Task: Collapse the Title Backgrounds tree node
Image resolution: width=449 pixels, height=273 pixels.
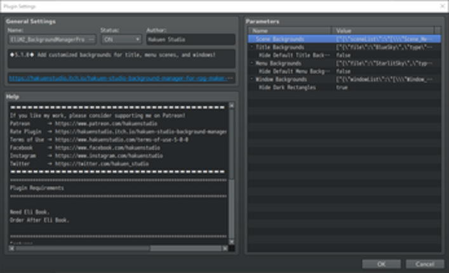Action: [x=252, y=47]
